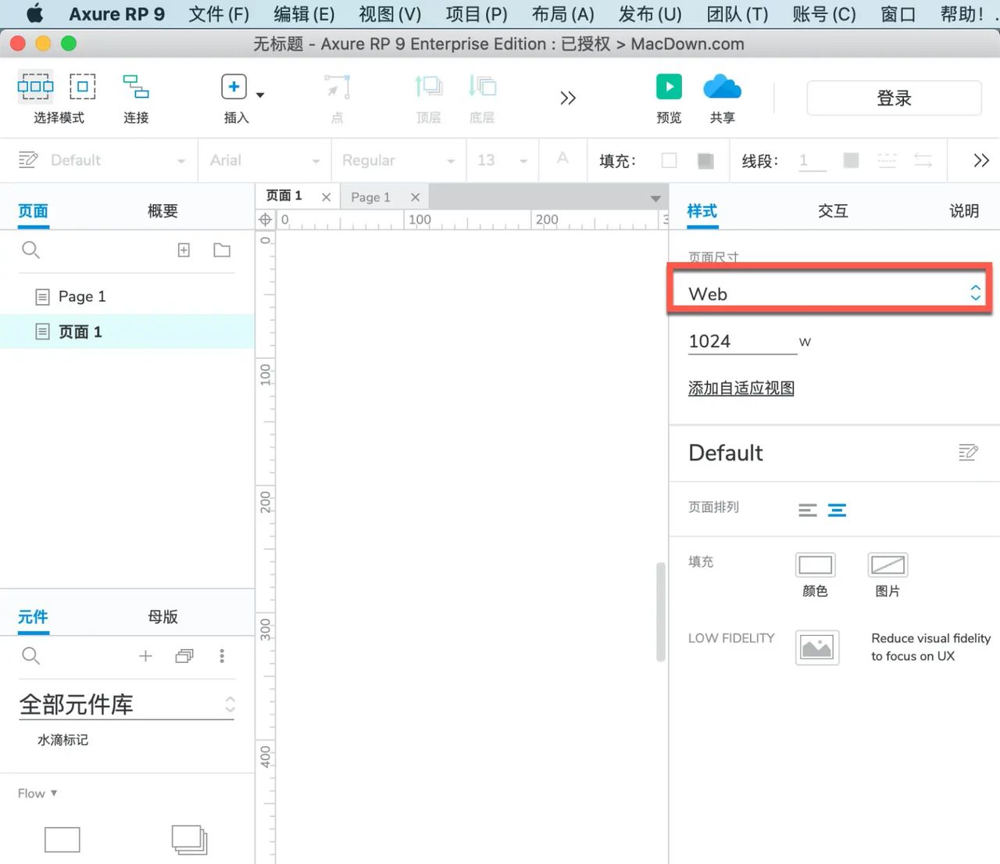Image resolution: width=1000 pixels, height=864 pixels.
Task: Click the add adaptive views link
Action: 741,388
